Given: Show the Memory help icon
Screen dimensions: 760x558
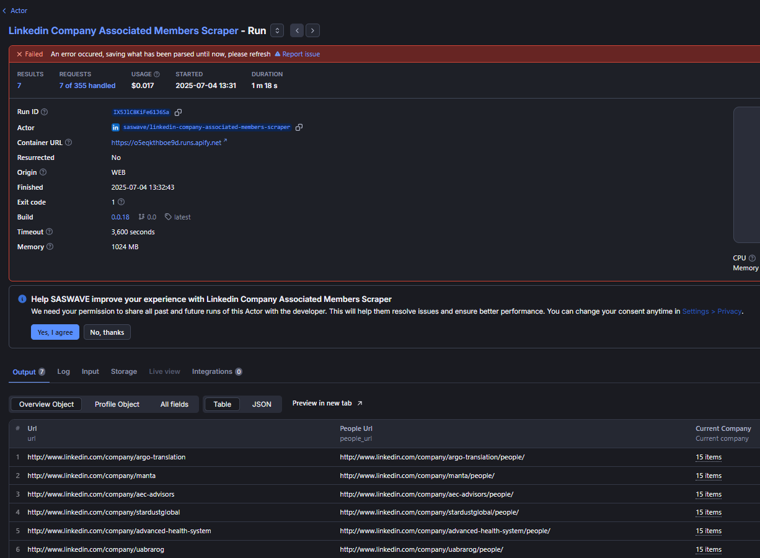Looking at the screenshot, I should click(x=50, y=247).
